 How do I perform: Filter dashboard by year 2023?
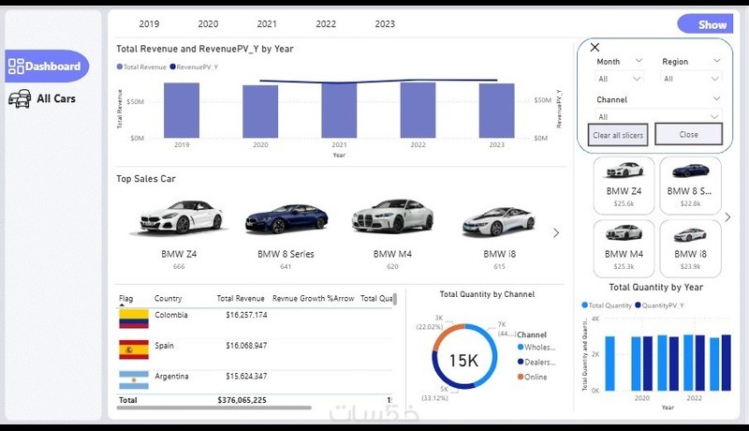385,23
